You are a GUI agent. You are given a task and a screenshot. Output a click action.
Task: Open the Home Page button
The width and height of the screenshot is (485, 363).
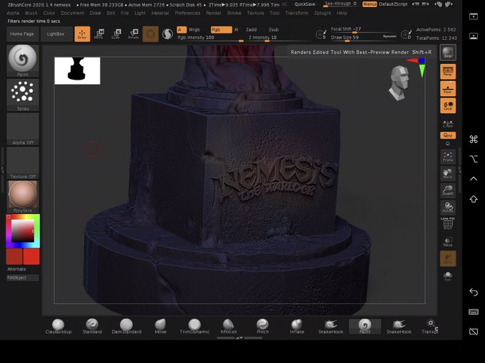(22, 34)
